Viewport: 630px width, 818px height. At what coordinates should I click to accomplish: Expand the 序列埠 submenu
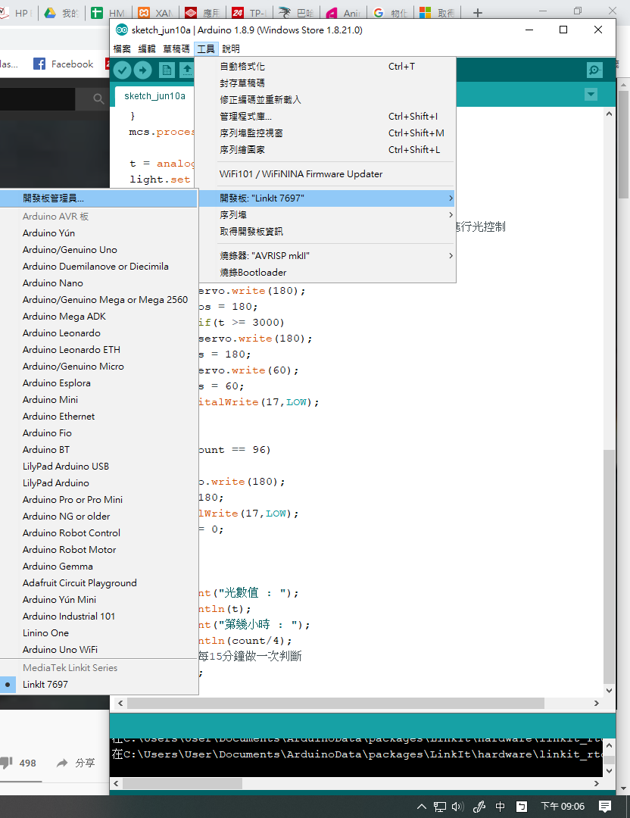pos(325,215)
